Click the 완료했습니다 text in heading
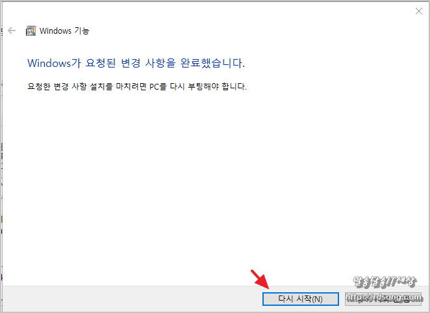Screen dimensions: 430x313 pyautogui.click(x=212, y=63)
